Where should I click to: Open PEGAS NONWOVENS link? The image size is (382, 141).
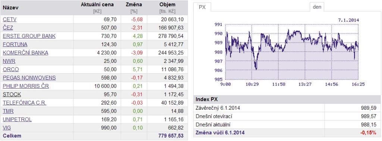(29, 78)
